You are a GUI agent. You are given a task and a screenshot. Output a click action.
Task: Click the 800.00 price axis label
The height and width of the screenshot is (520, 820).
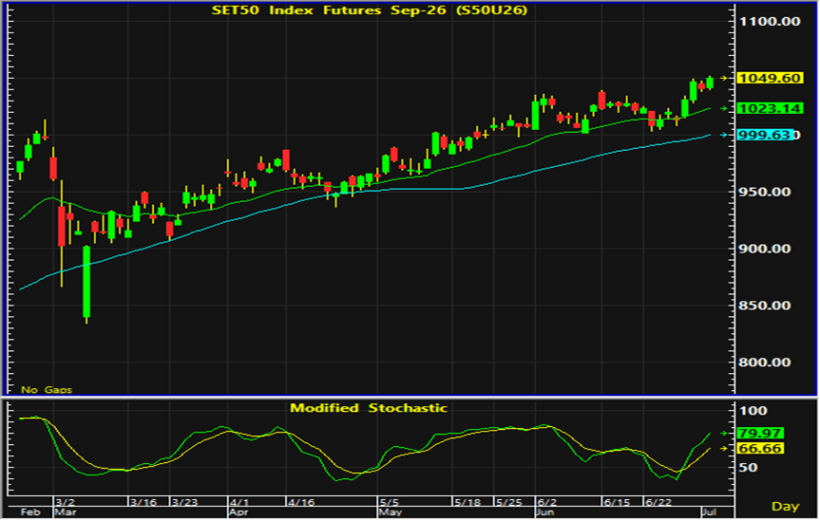[x=764, y=362]
